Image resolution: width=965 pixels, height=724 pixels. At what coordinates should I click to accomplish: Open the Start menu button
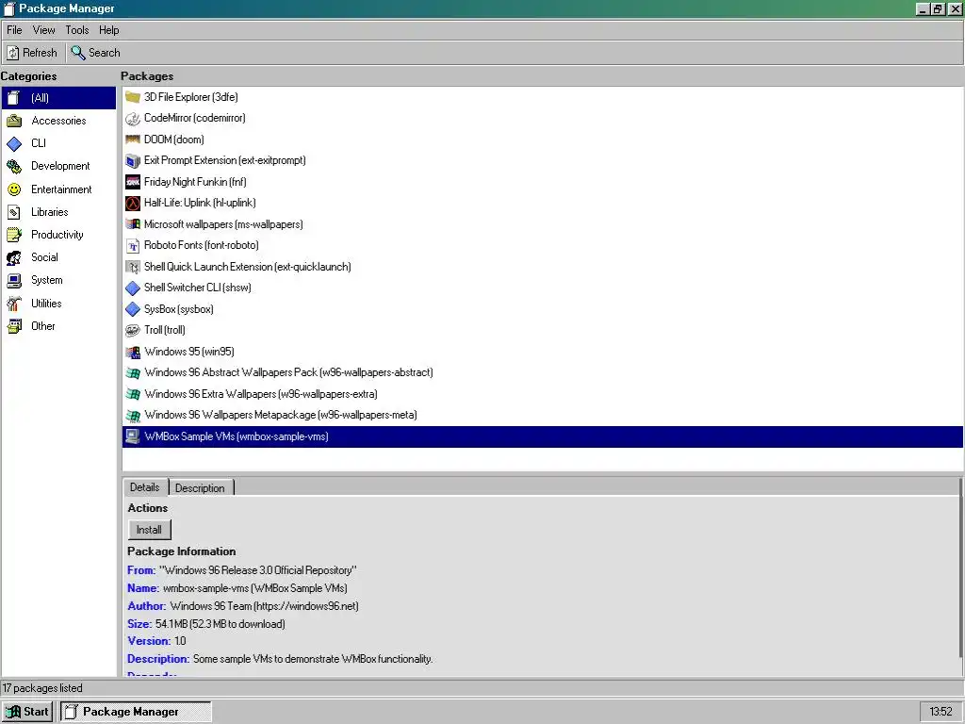pos(26,712)
